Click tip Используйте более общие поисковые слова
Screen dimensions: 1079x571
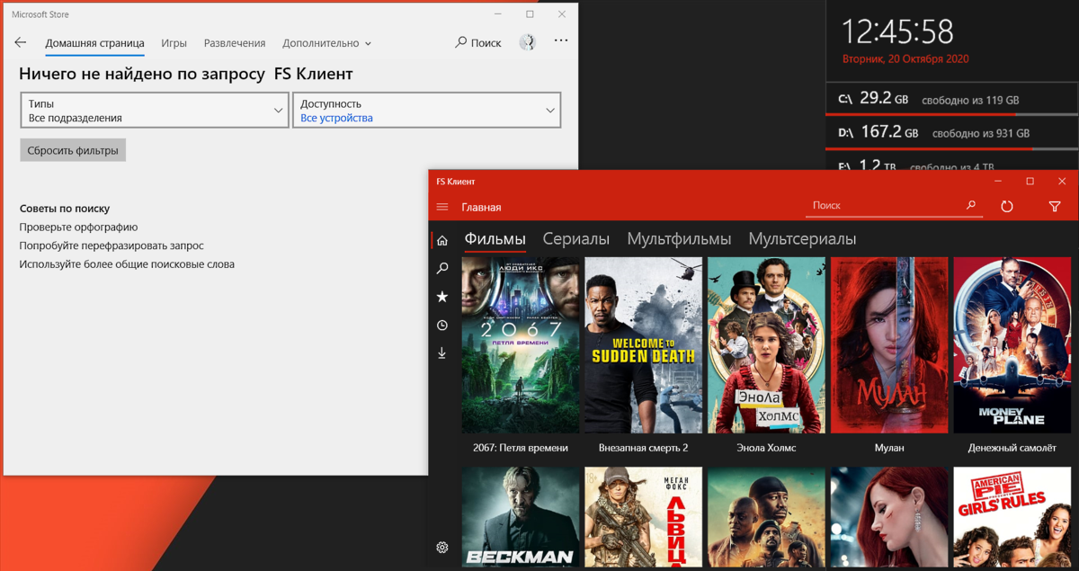pyautogui.click(x=127, y=264)
